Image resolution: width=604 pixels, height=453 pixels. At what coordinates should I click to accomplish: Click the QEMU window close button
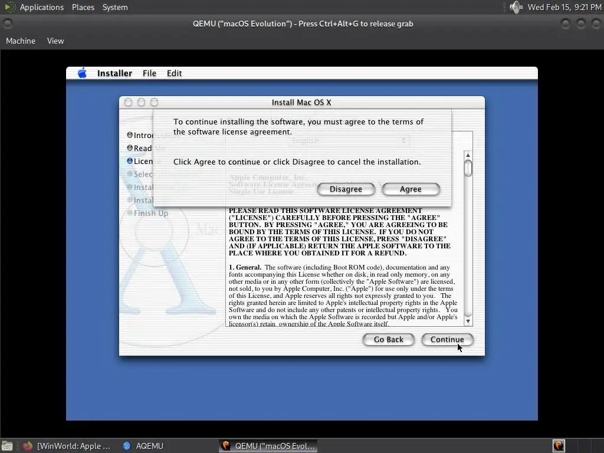click(596, 24)
